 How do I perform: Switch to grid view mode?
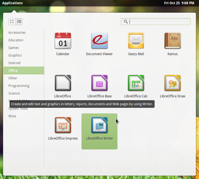tap(12, 21)
